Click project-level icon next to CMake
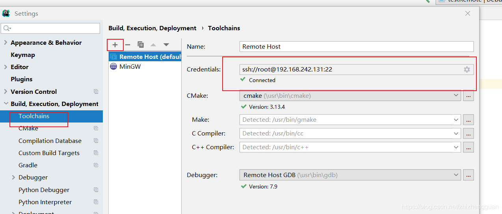This screenshot has height=214, width=502. [x=96, y=128]
